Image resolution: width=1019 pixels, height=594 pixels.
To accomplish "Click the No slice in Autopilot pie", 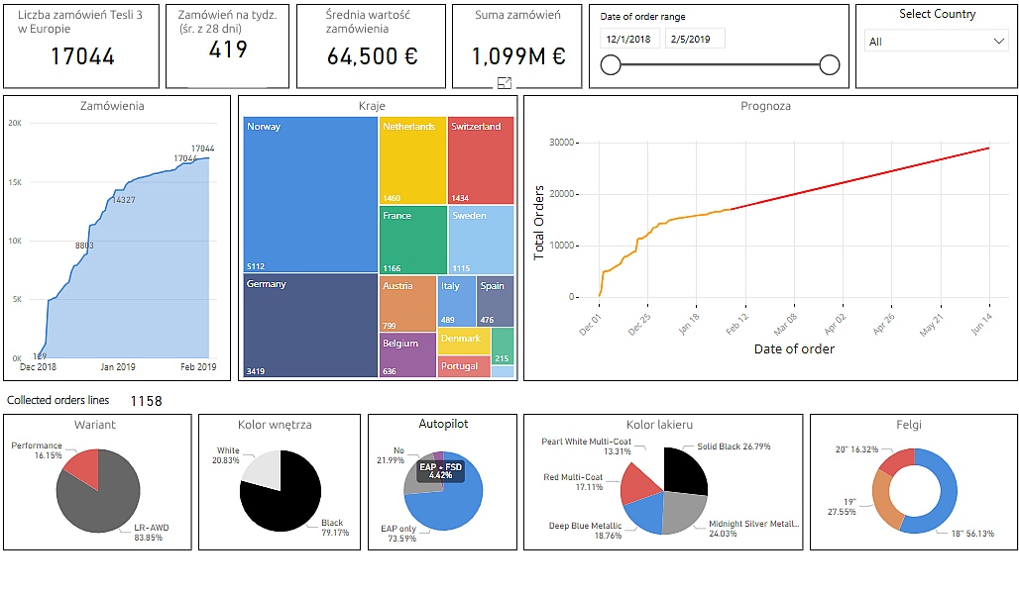I will 416,482.
